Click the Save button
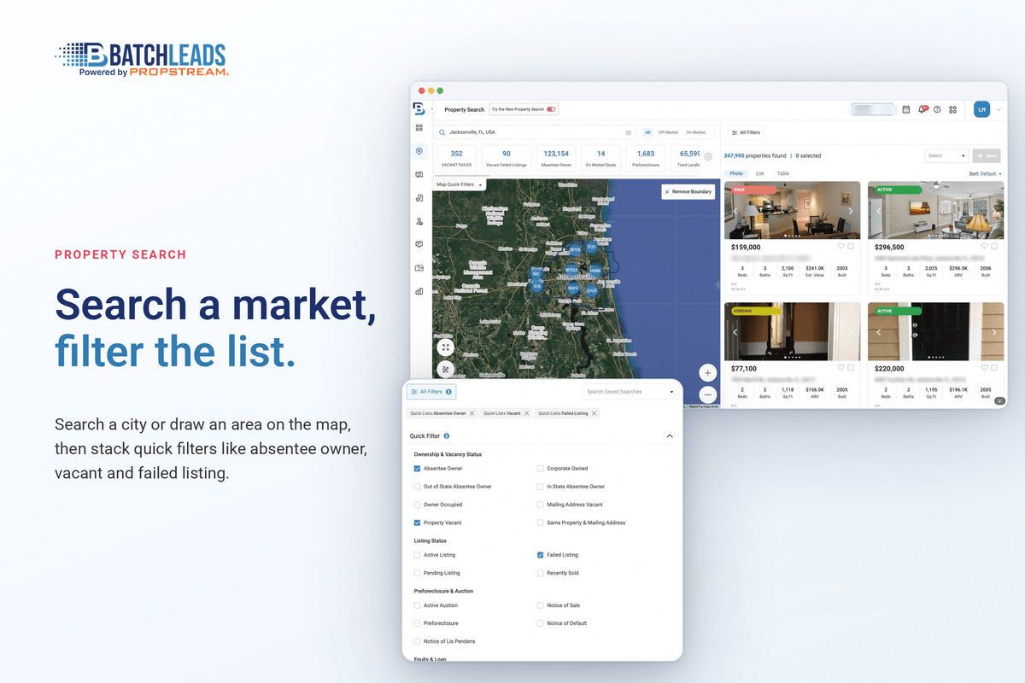The height and width of the screenshot is (683, 1025). point(987,155)
